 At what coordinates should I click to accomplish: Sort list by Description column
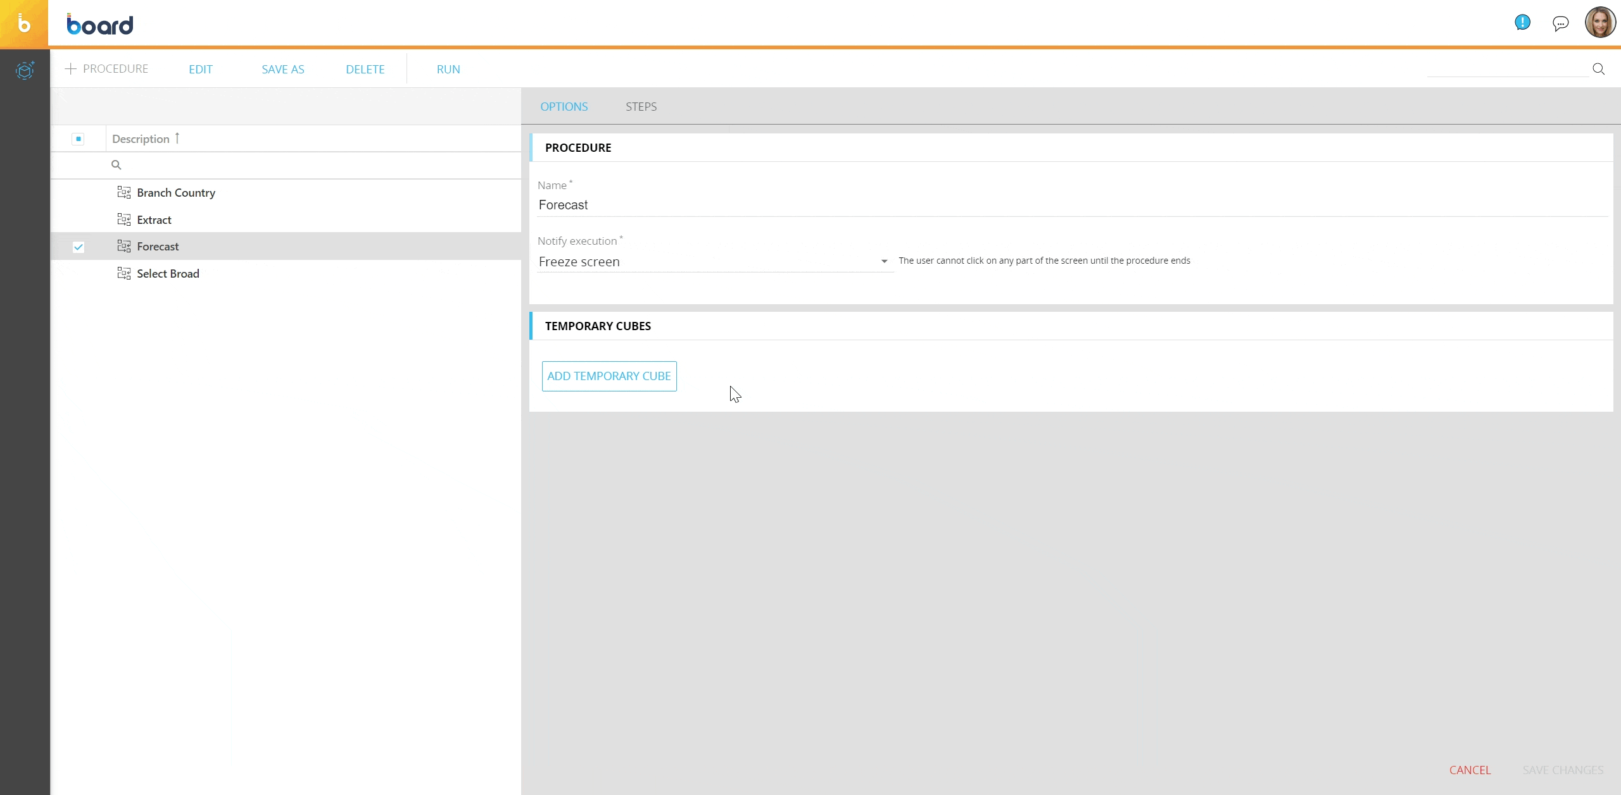[141, 139]
